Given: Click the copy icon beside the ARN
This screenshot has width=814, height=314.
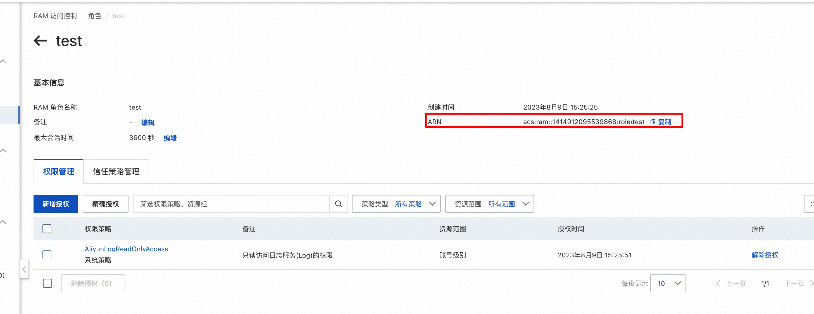Looking at the screenshot, I should point(652,122).
